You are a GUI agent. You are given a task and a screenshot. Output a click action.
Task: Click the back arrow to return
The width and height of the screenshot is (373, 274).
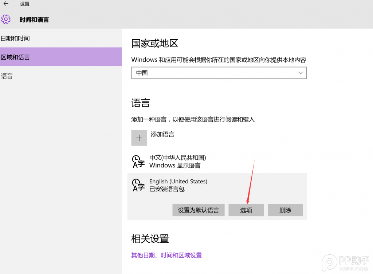(6, 4)
